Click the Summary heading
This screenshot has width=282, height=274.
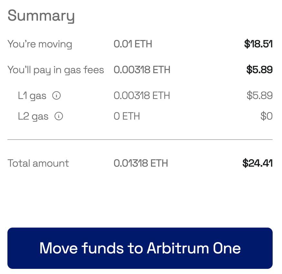(41, 15)
